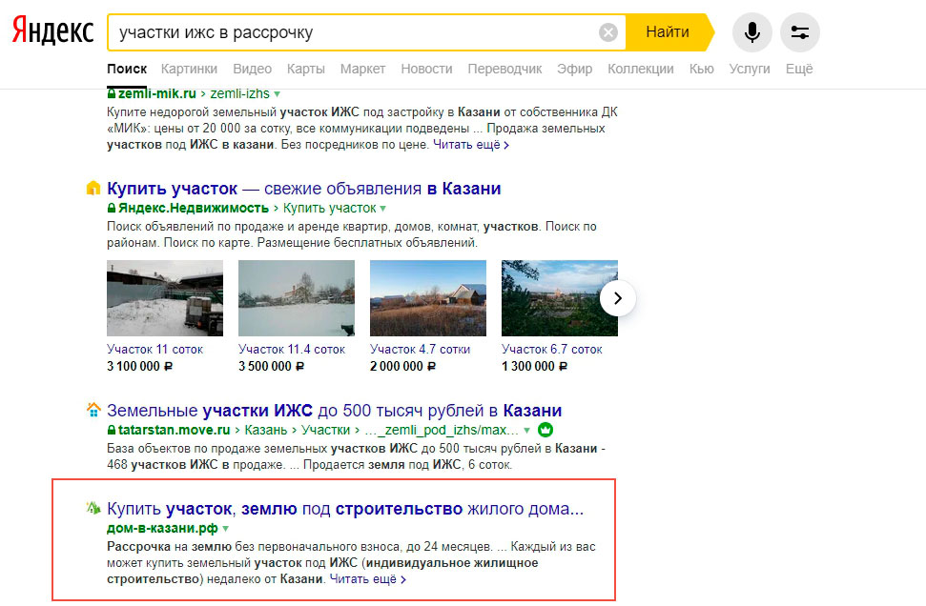Image resolution: width=926 pixels, height=606 pixels.
Task: Open the zemli-mik.ru site link
Action: [157, 93]
